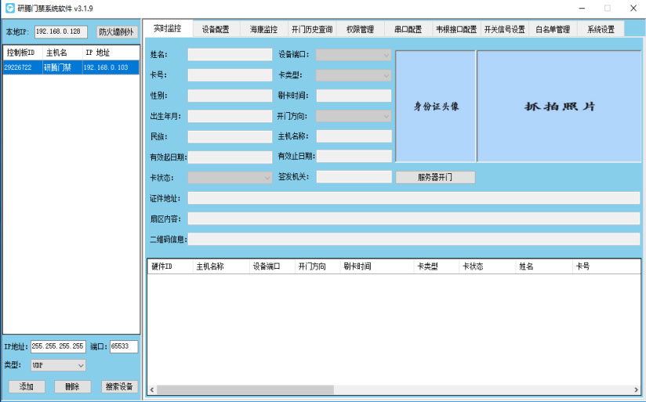Viewport: 646px width, 402px height.
Task: Open the 开门历史查询 tab
Action: (x=312, y=30)
